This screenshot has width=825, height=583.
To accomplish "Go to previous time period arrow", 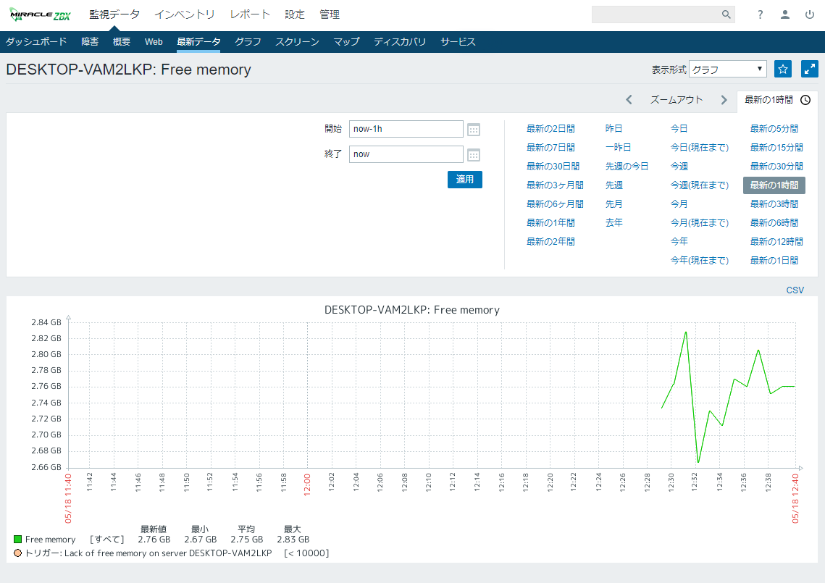I will [x=629, y=100].
